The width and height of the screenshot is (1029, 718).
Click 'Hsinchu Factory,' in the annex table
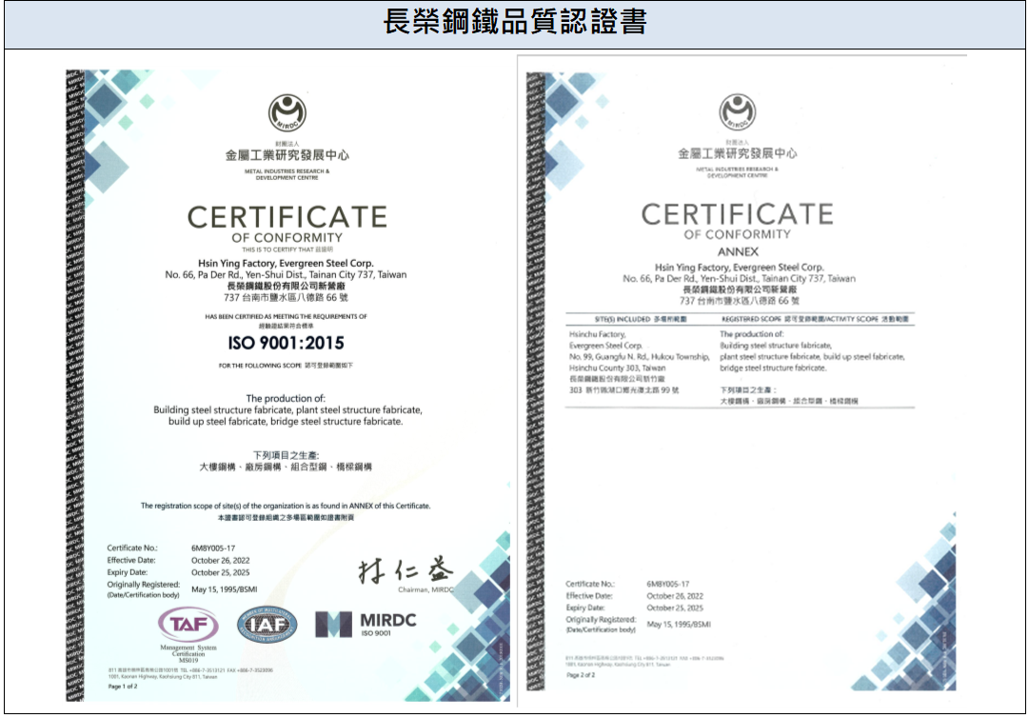(597, 334)
